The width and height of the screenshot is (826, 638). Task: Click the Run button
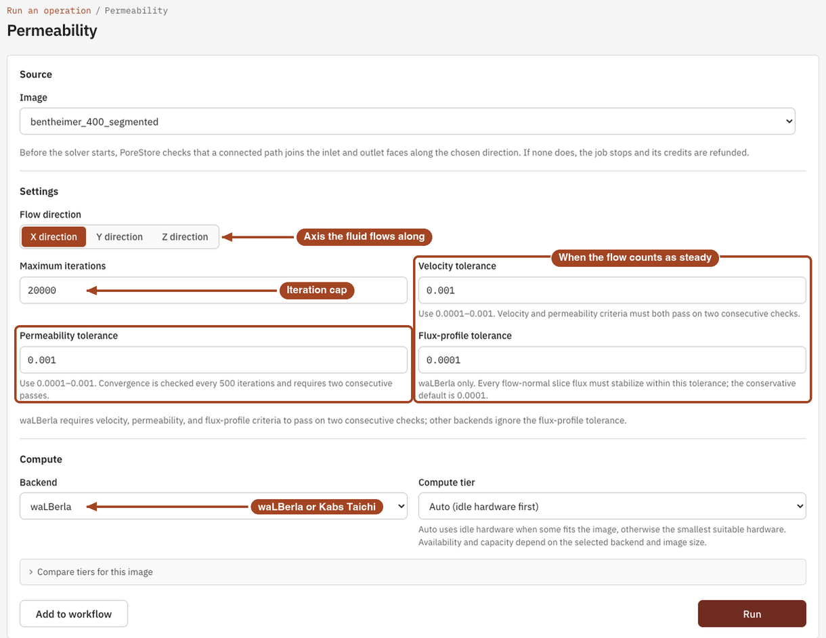[x=752, y=614]
